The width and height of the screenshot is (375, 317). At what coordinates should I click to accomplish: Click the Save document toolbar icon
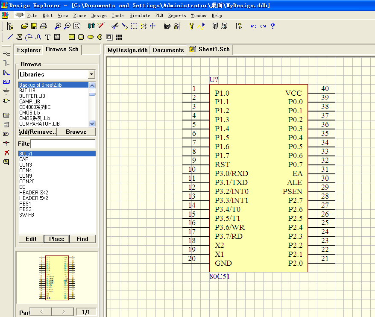click(34, 26)
